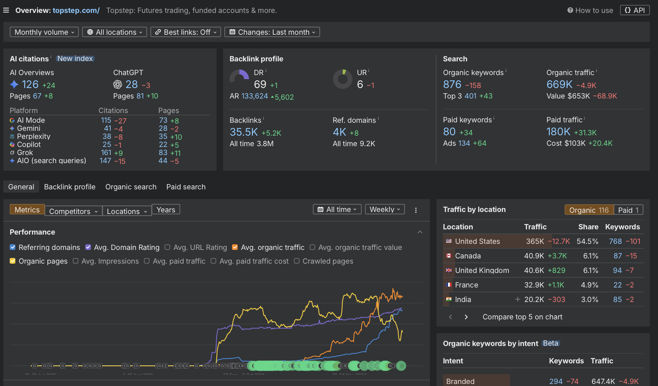Click the AI Overviews star icon

point(14,84)
